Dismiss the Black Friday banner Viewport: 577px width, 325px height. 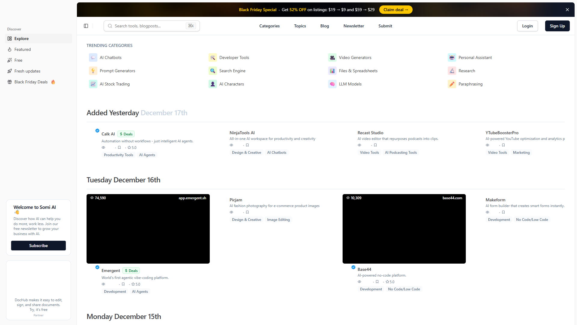(567, 10)
